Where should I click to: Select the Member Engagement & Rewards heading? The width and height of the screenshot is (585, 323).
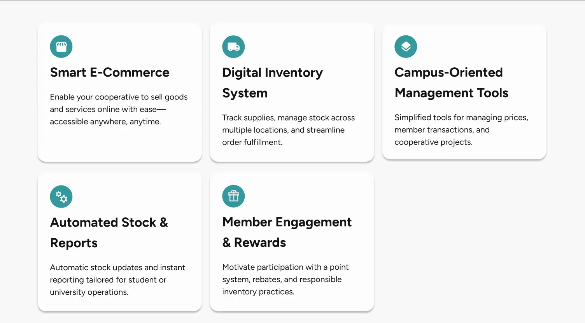tap(287, 232)
